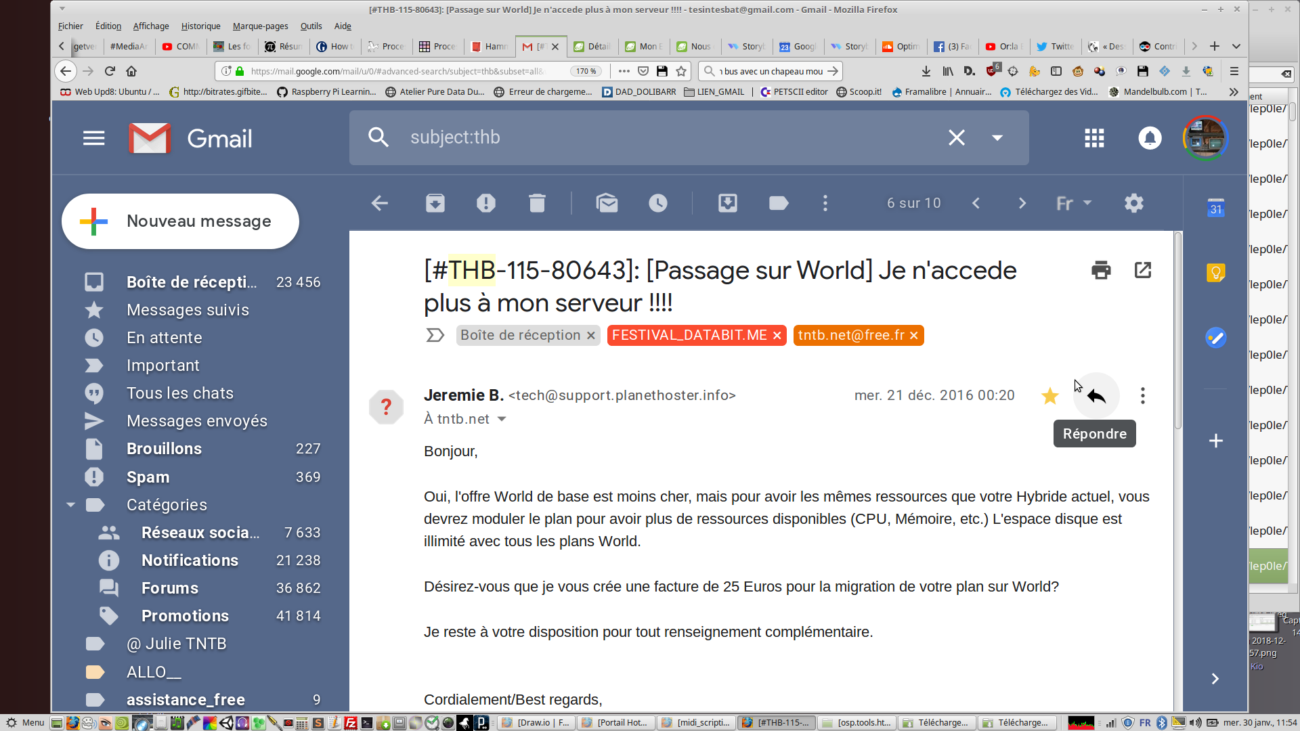Screen dimensions: 1300x731
Task: Print the whole conversation
Action: pyautogui.click(x=1101, y=270)
